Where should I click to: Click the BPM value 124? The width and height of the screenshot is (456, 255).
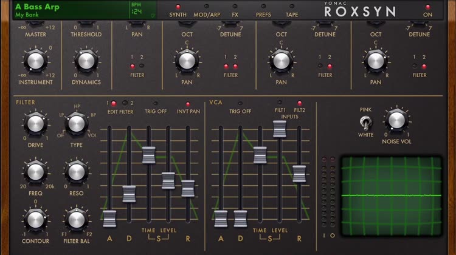136,12
